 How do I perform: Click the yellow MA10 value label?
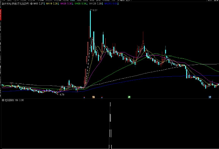click(52, 4)
